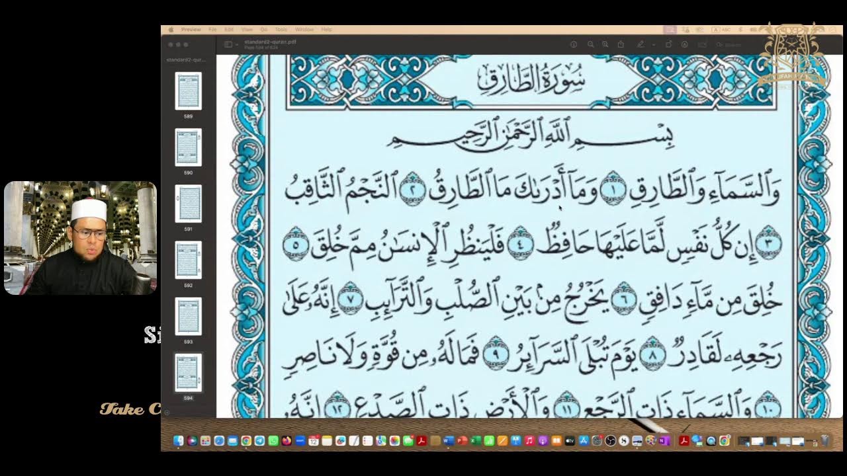
Task: Open Messages from the Dock
Action: tap(408, 441)
